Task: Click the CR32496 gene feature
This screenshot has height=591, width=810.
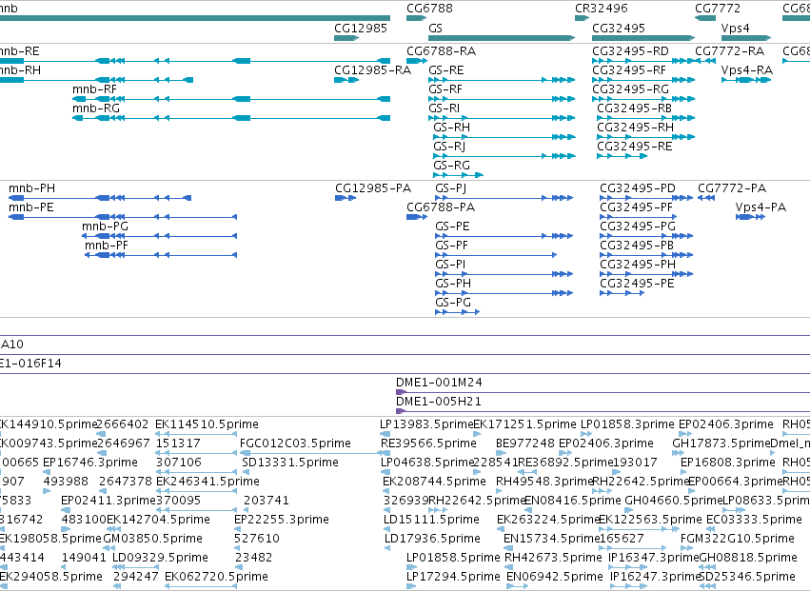Action: pos(582,18)
